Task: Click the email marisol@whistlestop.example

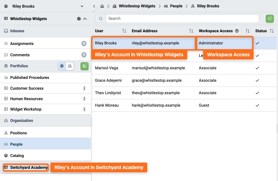Action: 158,68
